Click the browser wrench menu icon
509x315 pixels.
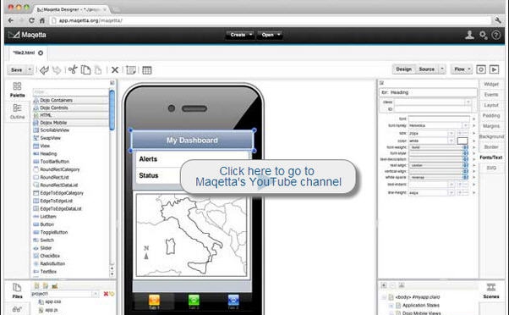pyautogui.click(x=498, y=20)
